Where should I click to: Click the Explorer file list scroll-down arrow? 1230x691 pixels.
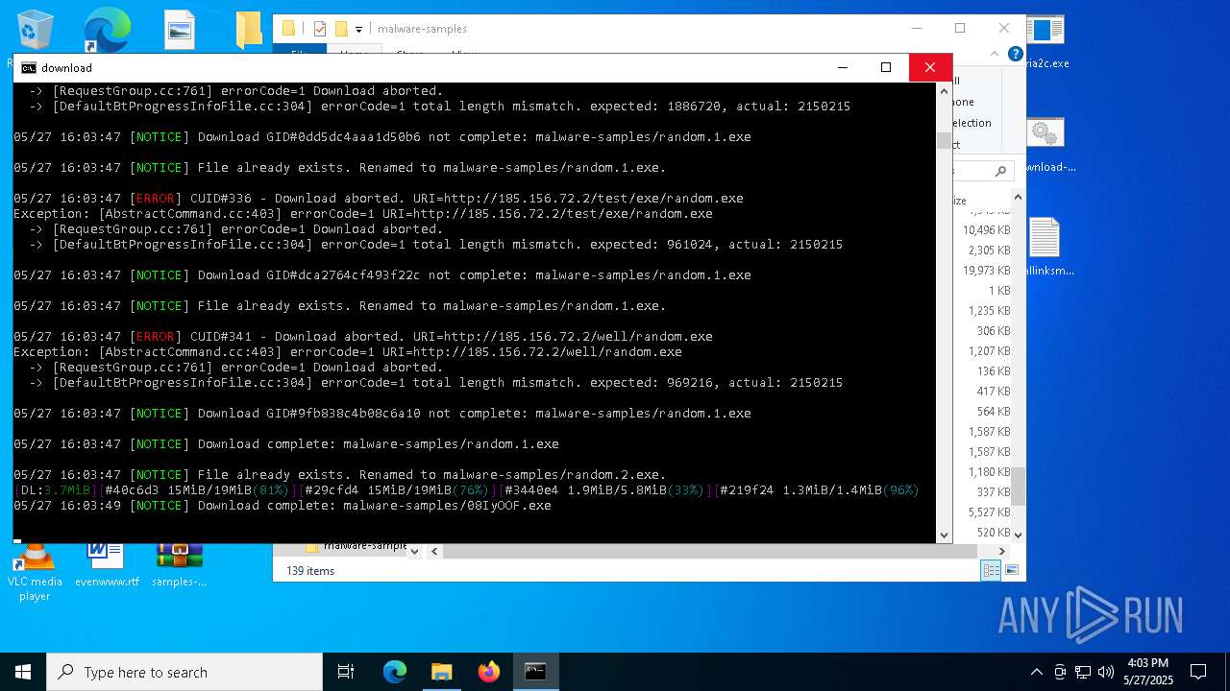pyautogui.click(x=1018, y=535)
